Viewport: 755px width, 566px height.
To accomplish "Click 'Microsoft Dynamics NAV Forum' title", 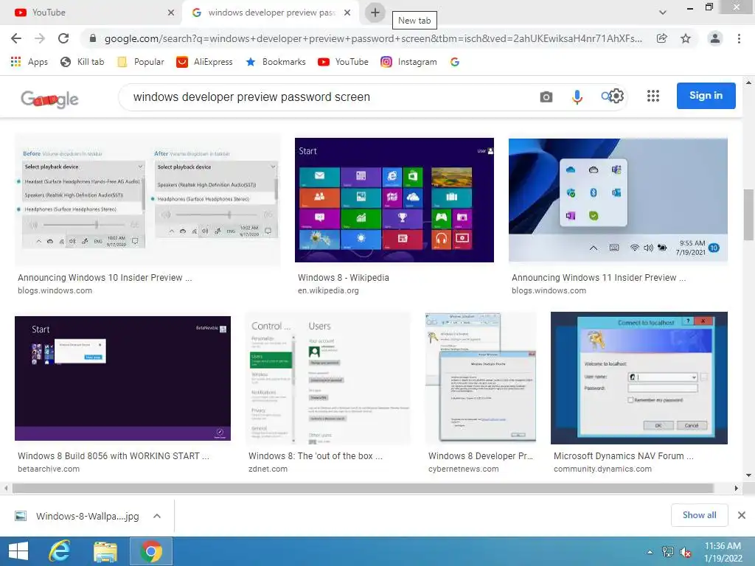I will pyautogui.click(x=624, y=455).
